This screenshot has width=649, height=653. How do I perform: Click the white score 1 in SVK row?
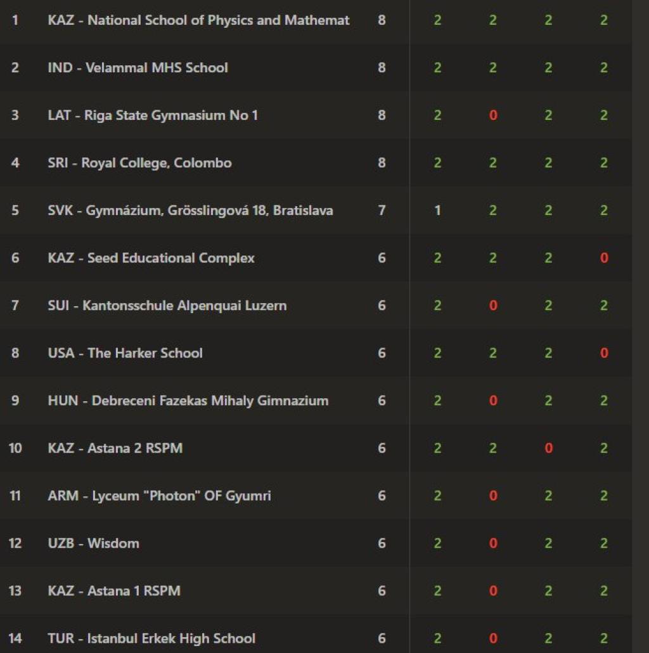(437, 210)
